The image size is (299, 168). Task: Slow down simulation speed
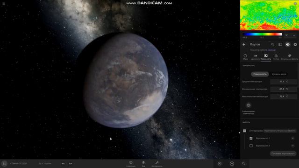(x=63, y=163)
